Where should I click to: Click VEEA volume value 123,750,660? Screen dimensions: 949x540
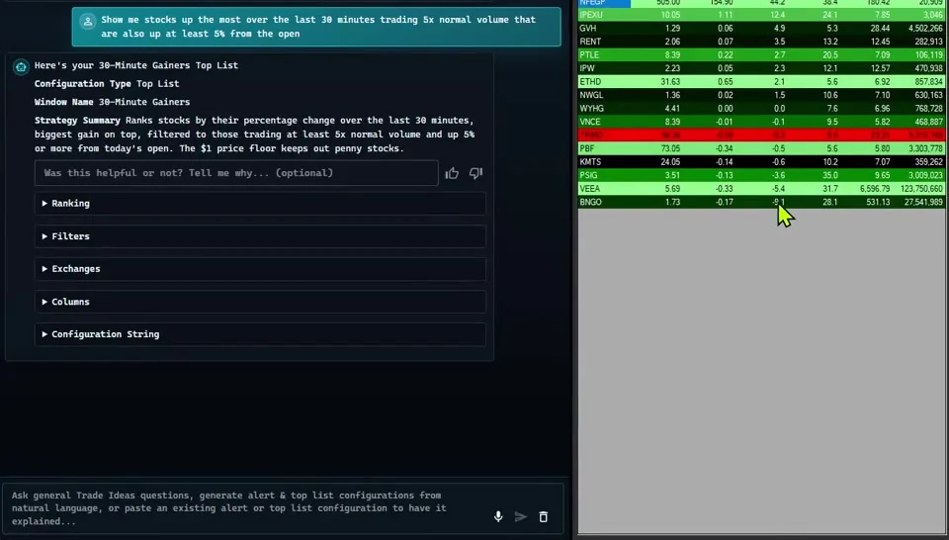click(x=921, y=189)
